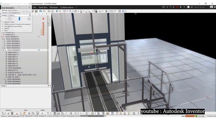
Task: Select tree item FEOD-00304602:1
Action: coord(14,50)
